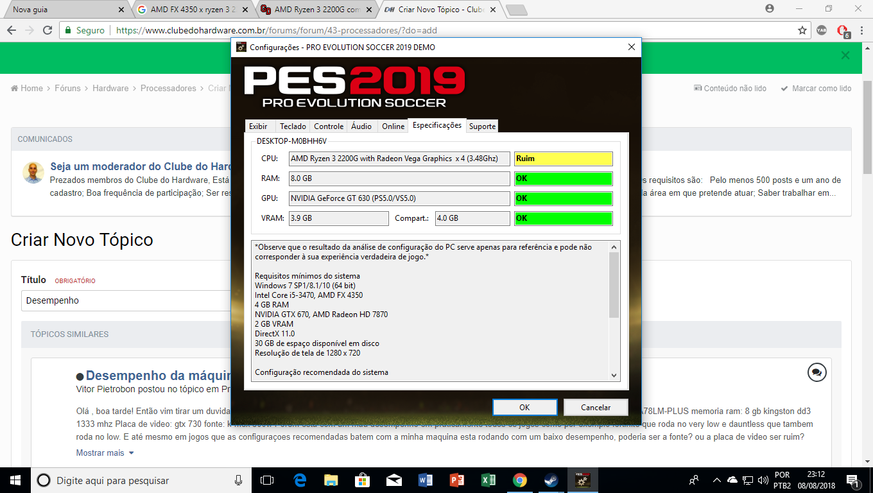Viewport: 873px width, 493px height.
Task: Click the CPU field showing AMD Ryzen 3 2200G
Action: [399, 159]
